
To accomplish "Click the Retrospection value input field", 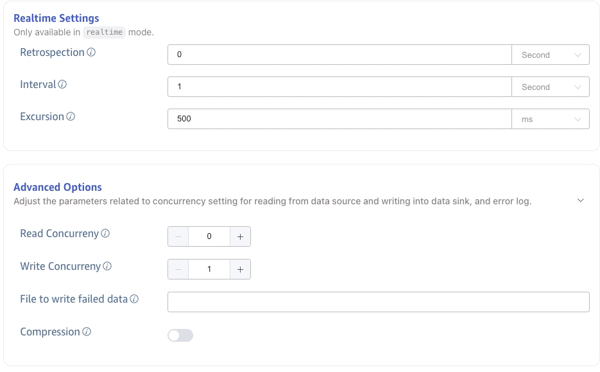I will click(339, 55).
